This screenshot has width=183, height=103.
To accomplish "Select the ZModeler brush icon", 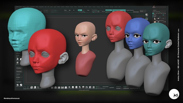I will tap(94, 87).
